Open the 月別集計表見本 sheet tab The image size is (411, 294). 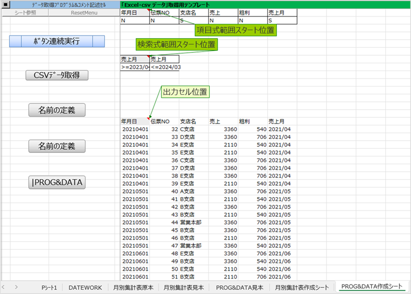click(x=184, y=287)
